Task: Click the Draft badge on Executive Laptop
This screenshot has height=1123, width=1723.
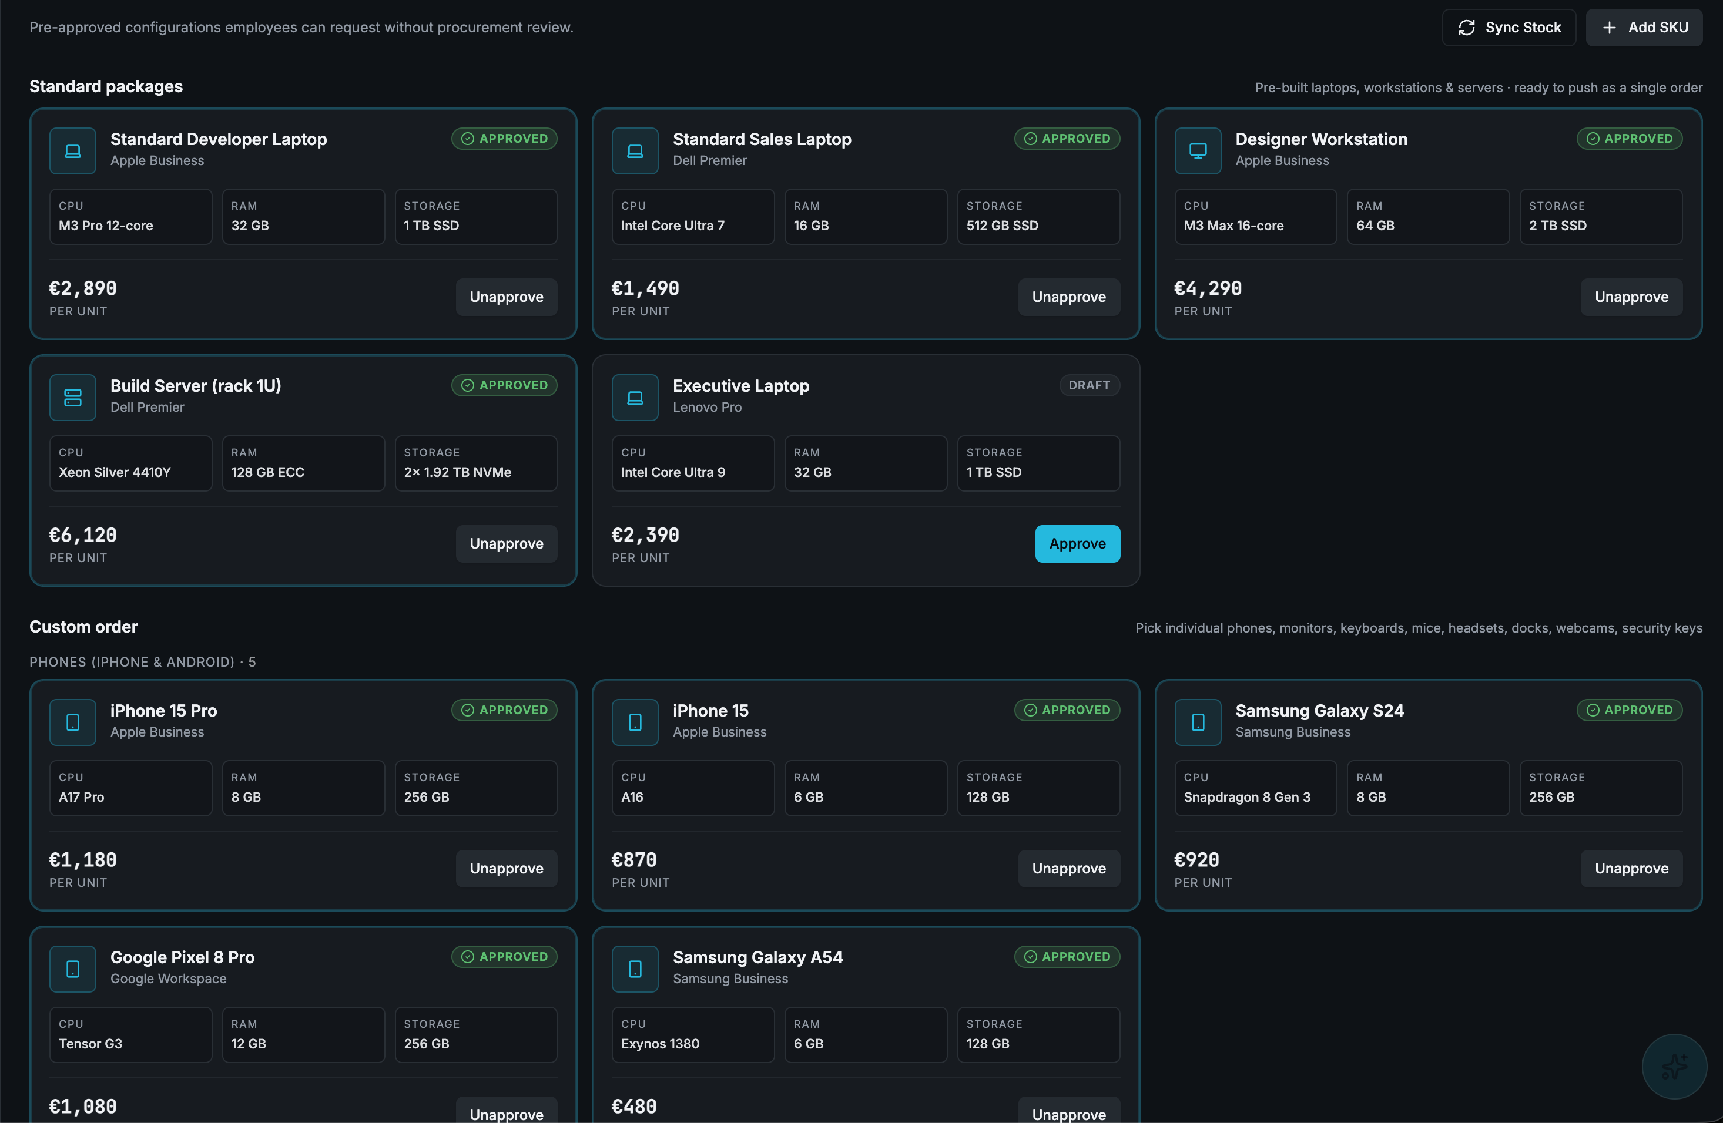Action: [1090, 385]
